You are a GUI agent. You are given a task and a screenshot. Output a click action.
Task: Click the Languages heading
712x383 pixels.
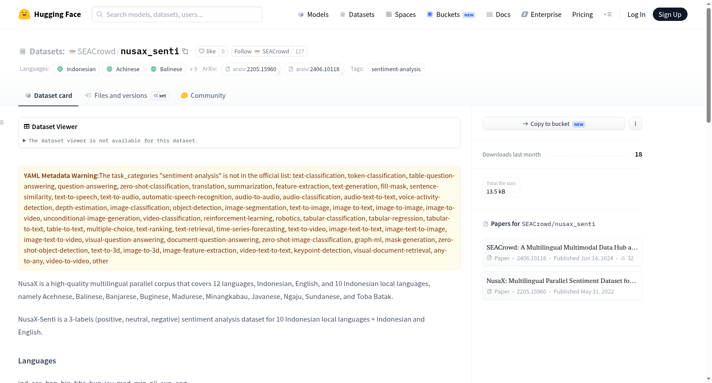point(37,361)
